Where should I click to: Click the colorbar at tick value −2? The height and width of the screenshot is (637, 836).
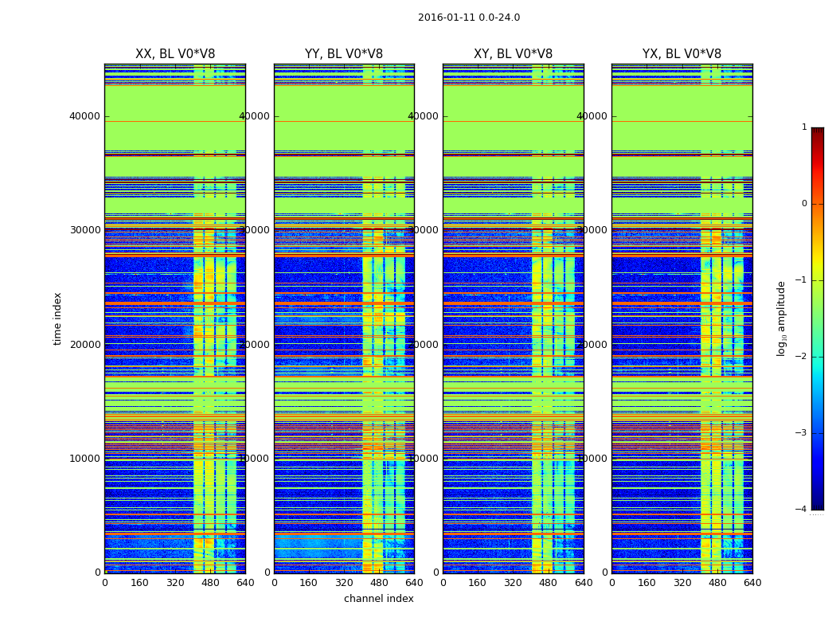818,357
